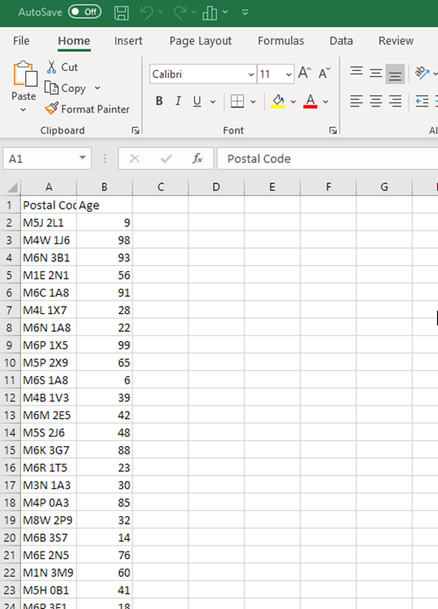
Task: Select the Age header cell
Action: pyautogui.click(x=105, y=205)
